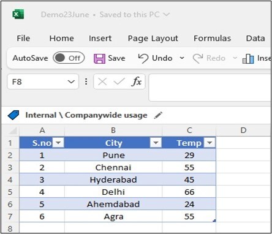
Task: Click the chart icon in quick access toolbar
Action: pyautogui.click(x=248, y=59)
